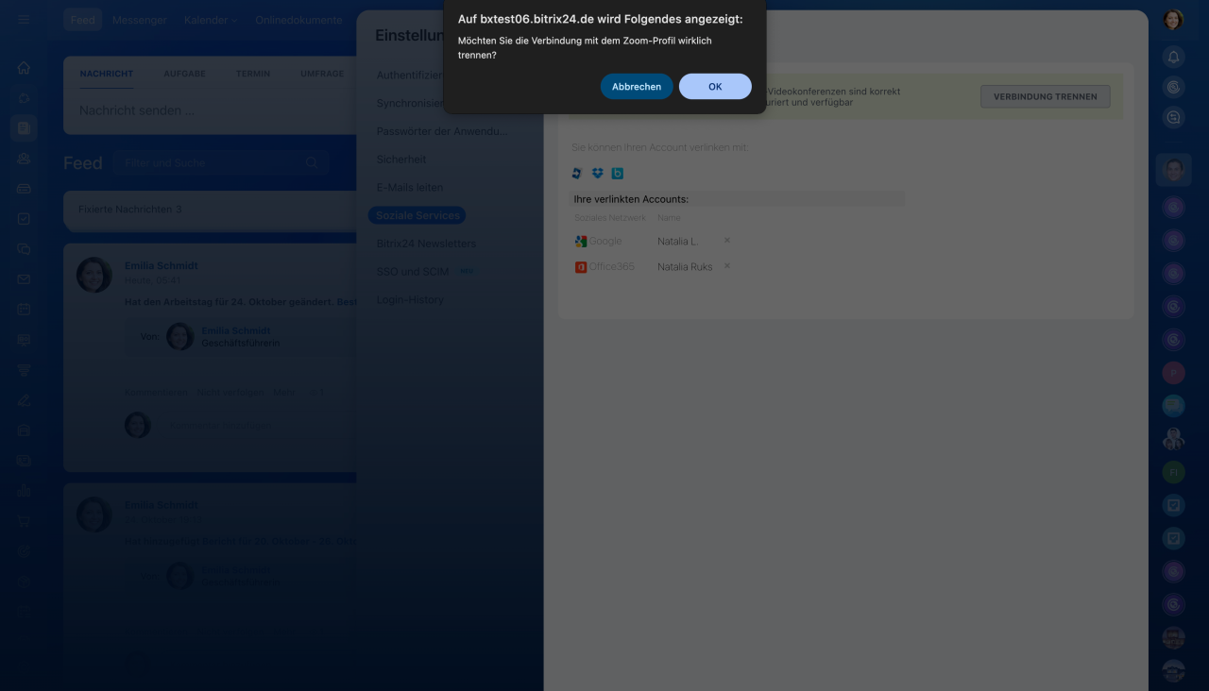Image resolution: width=1209 pixels, height=691 pixels.
Task: Open notifications bell in right sidebar
Action: [x=1173, y=57]
